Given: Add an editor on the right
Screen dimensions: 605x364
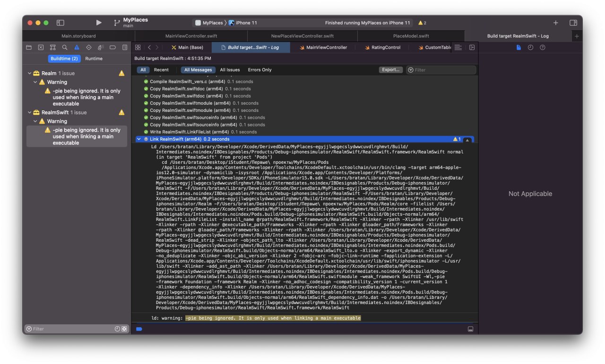Looking at the screenshot, I should (472, 47).
